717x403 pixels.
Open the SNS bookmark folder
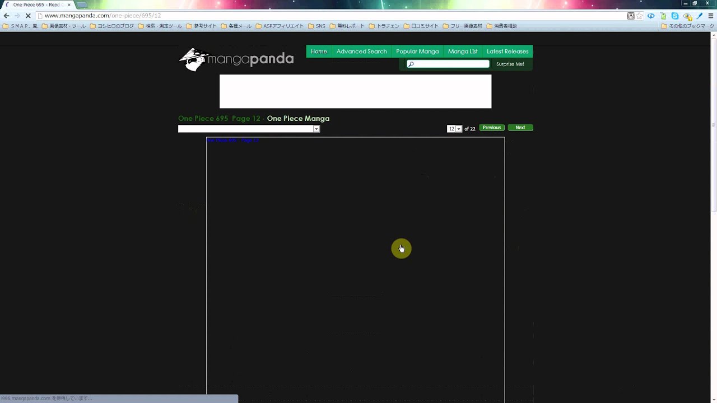pyautogui.click(x=316, y=26)
